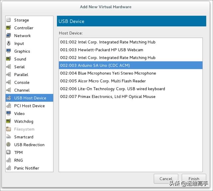The height and width of the screenshot is (191, 213).
Task: Click the USB Redirection icon
Action: pos(9,144)
